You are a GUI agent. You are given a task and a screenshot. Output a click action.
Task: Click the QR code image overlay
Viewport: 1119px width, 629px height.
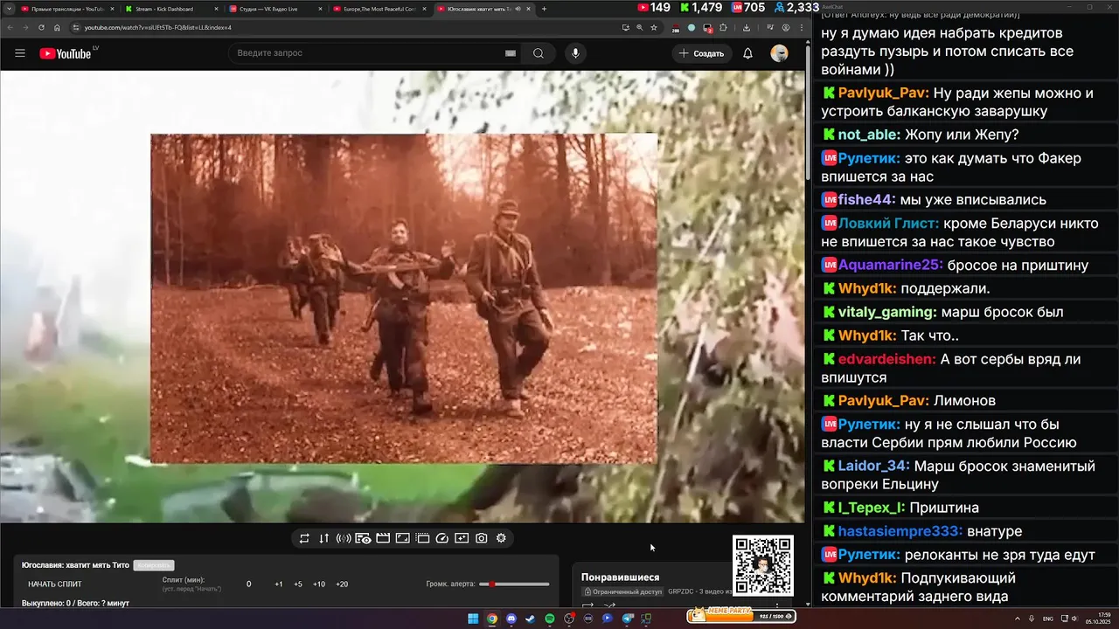pos(763,565)
